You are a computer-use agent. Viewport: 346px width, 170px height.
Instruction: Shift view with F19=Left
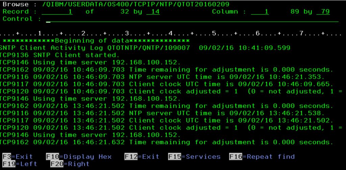pyautogui.click(x=20, y=164)
